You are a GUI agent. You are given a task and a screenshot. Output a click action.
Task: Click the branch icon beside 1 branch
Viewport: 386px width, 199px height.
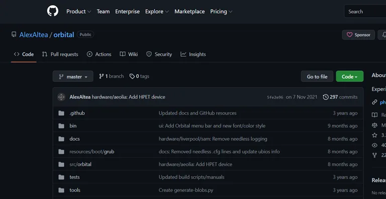[101, 76]
